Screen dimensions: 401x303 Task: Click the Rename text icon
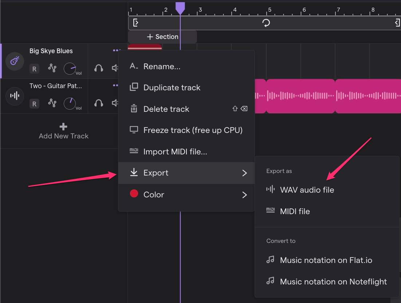point(134,66)
